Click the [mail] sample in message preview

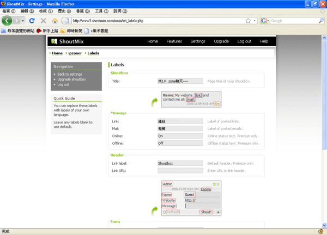tap(190, 100)
